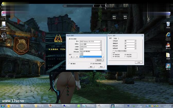Switch to the TSEV Skyrim taskbar item
Image resolution: width=173 pixels, height=108 pixels.
[55, 106]
